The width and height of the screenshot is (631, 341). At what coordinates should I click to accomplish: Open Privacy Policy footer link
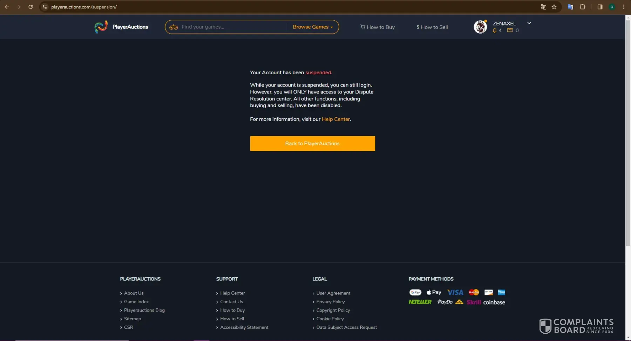(x=331, y=302)
